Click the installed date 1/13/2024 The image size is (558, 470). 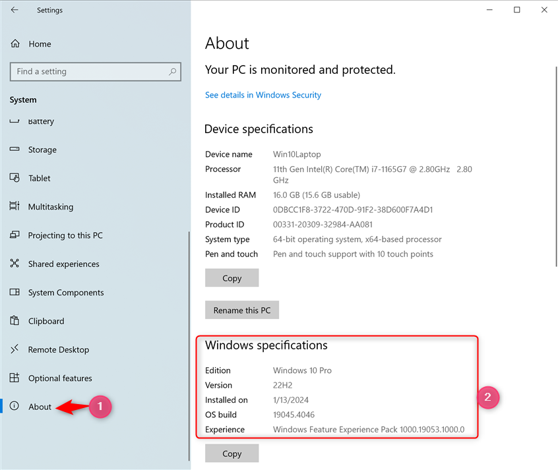(291, 400)
